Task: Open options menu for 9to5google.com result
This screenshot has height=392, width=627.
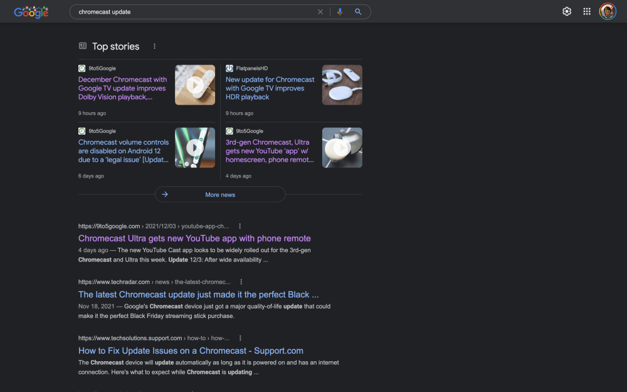Action: tap(240, 226)
